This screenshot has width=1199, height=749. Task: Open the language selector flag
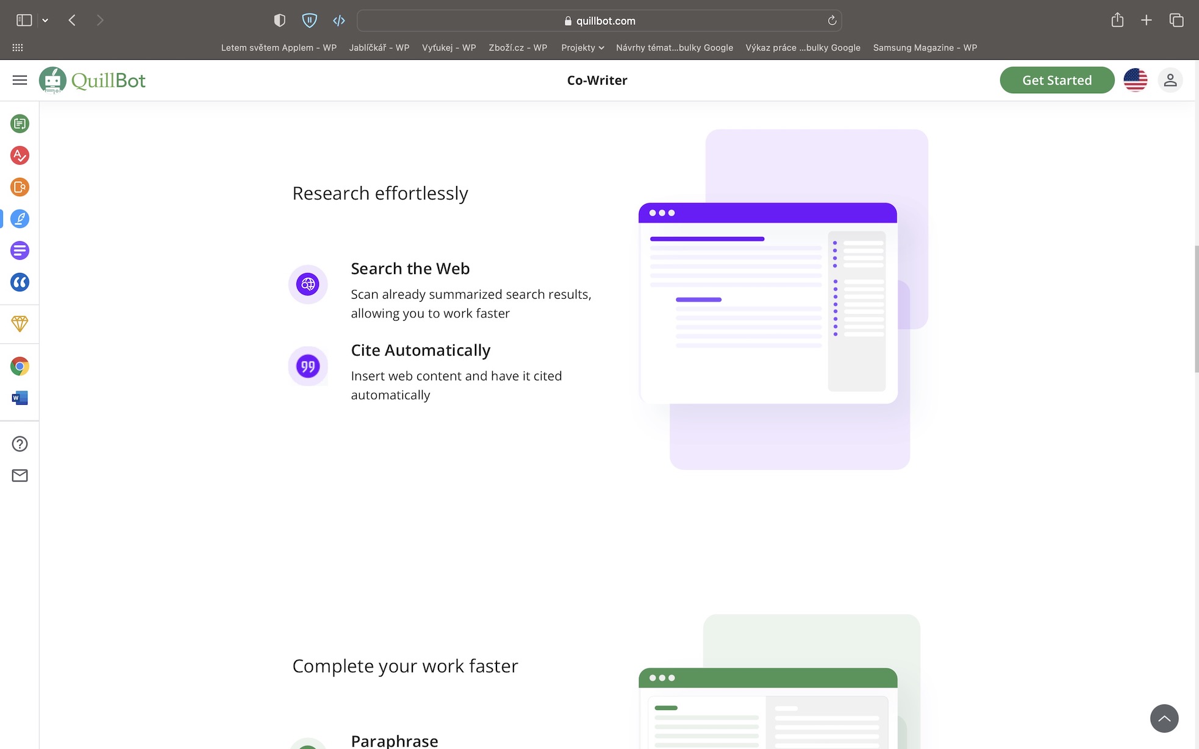tap(1135, 80)
